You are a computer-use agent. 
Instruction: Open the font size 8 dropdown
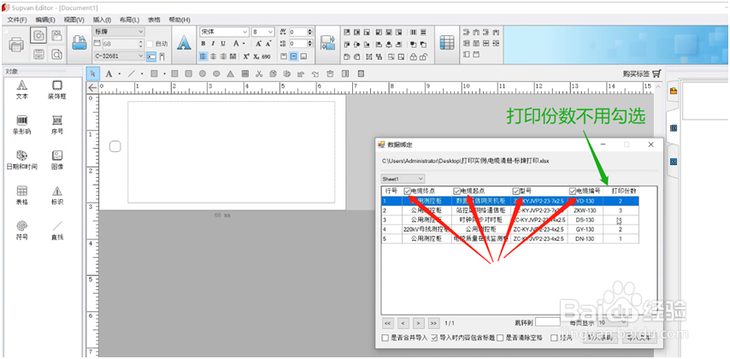[263, 32]
